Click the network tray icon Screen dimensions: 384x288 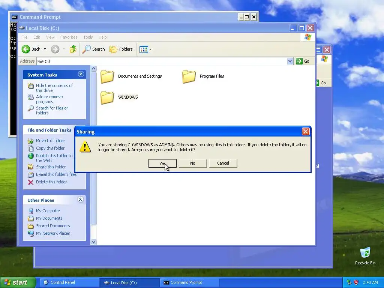(x=349, y=282)
